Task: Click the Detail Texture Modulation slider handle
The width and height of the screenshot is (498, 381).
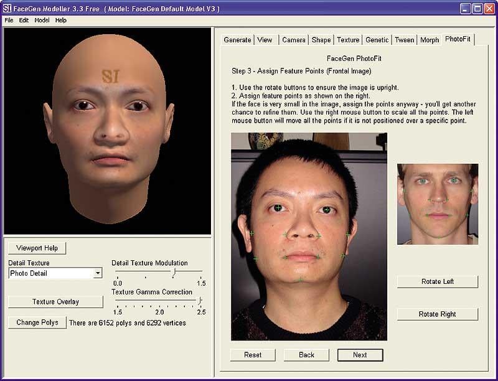Action: tap(174, 273)
